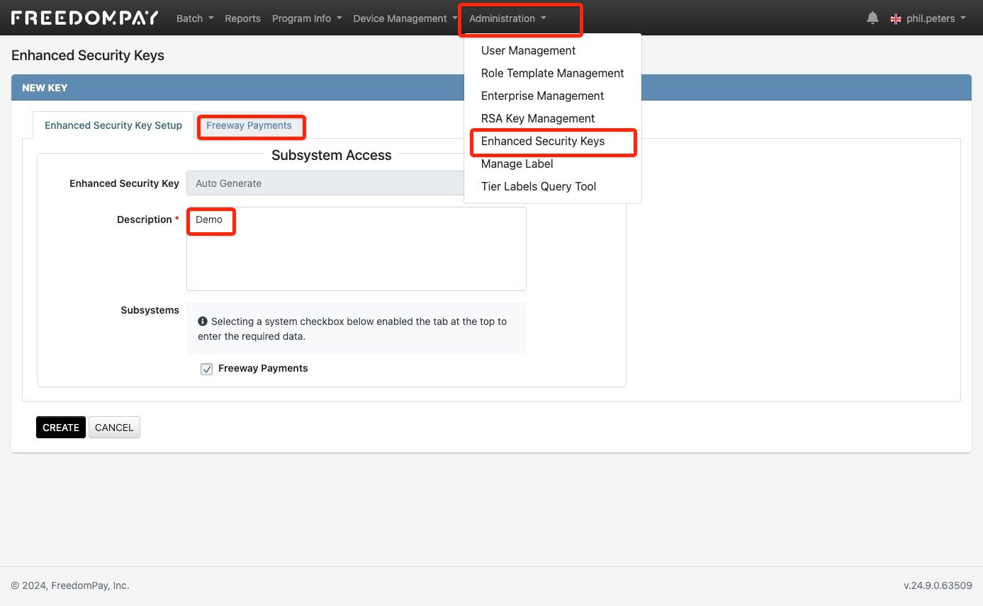
Task: Toggle the Freeway Payments checkbox
Action: pyautogui.click(x=207, y=369)
